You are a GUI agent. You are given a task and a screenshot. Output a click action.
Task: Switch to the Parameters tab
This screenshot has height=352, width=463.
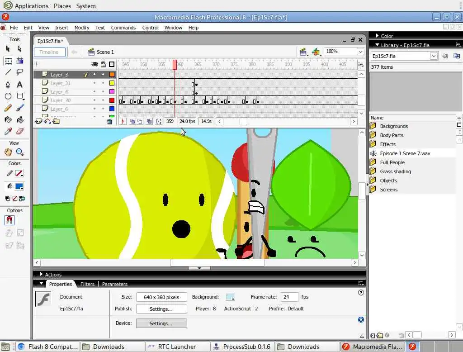coord(114,284)
